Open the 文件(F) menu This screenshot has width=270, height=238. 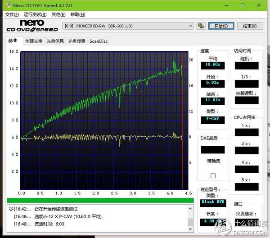click(12, 15)
